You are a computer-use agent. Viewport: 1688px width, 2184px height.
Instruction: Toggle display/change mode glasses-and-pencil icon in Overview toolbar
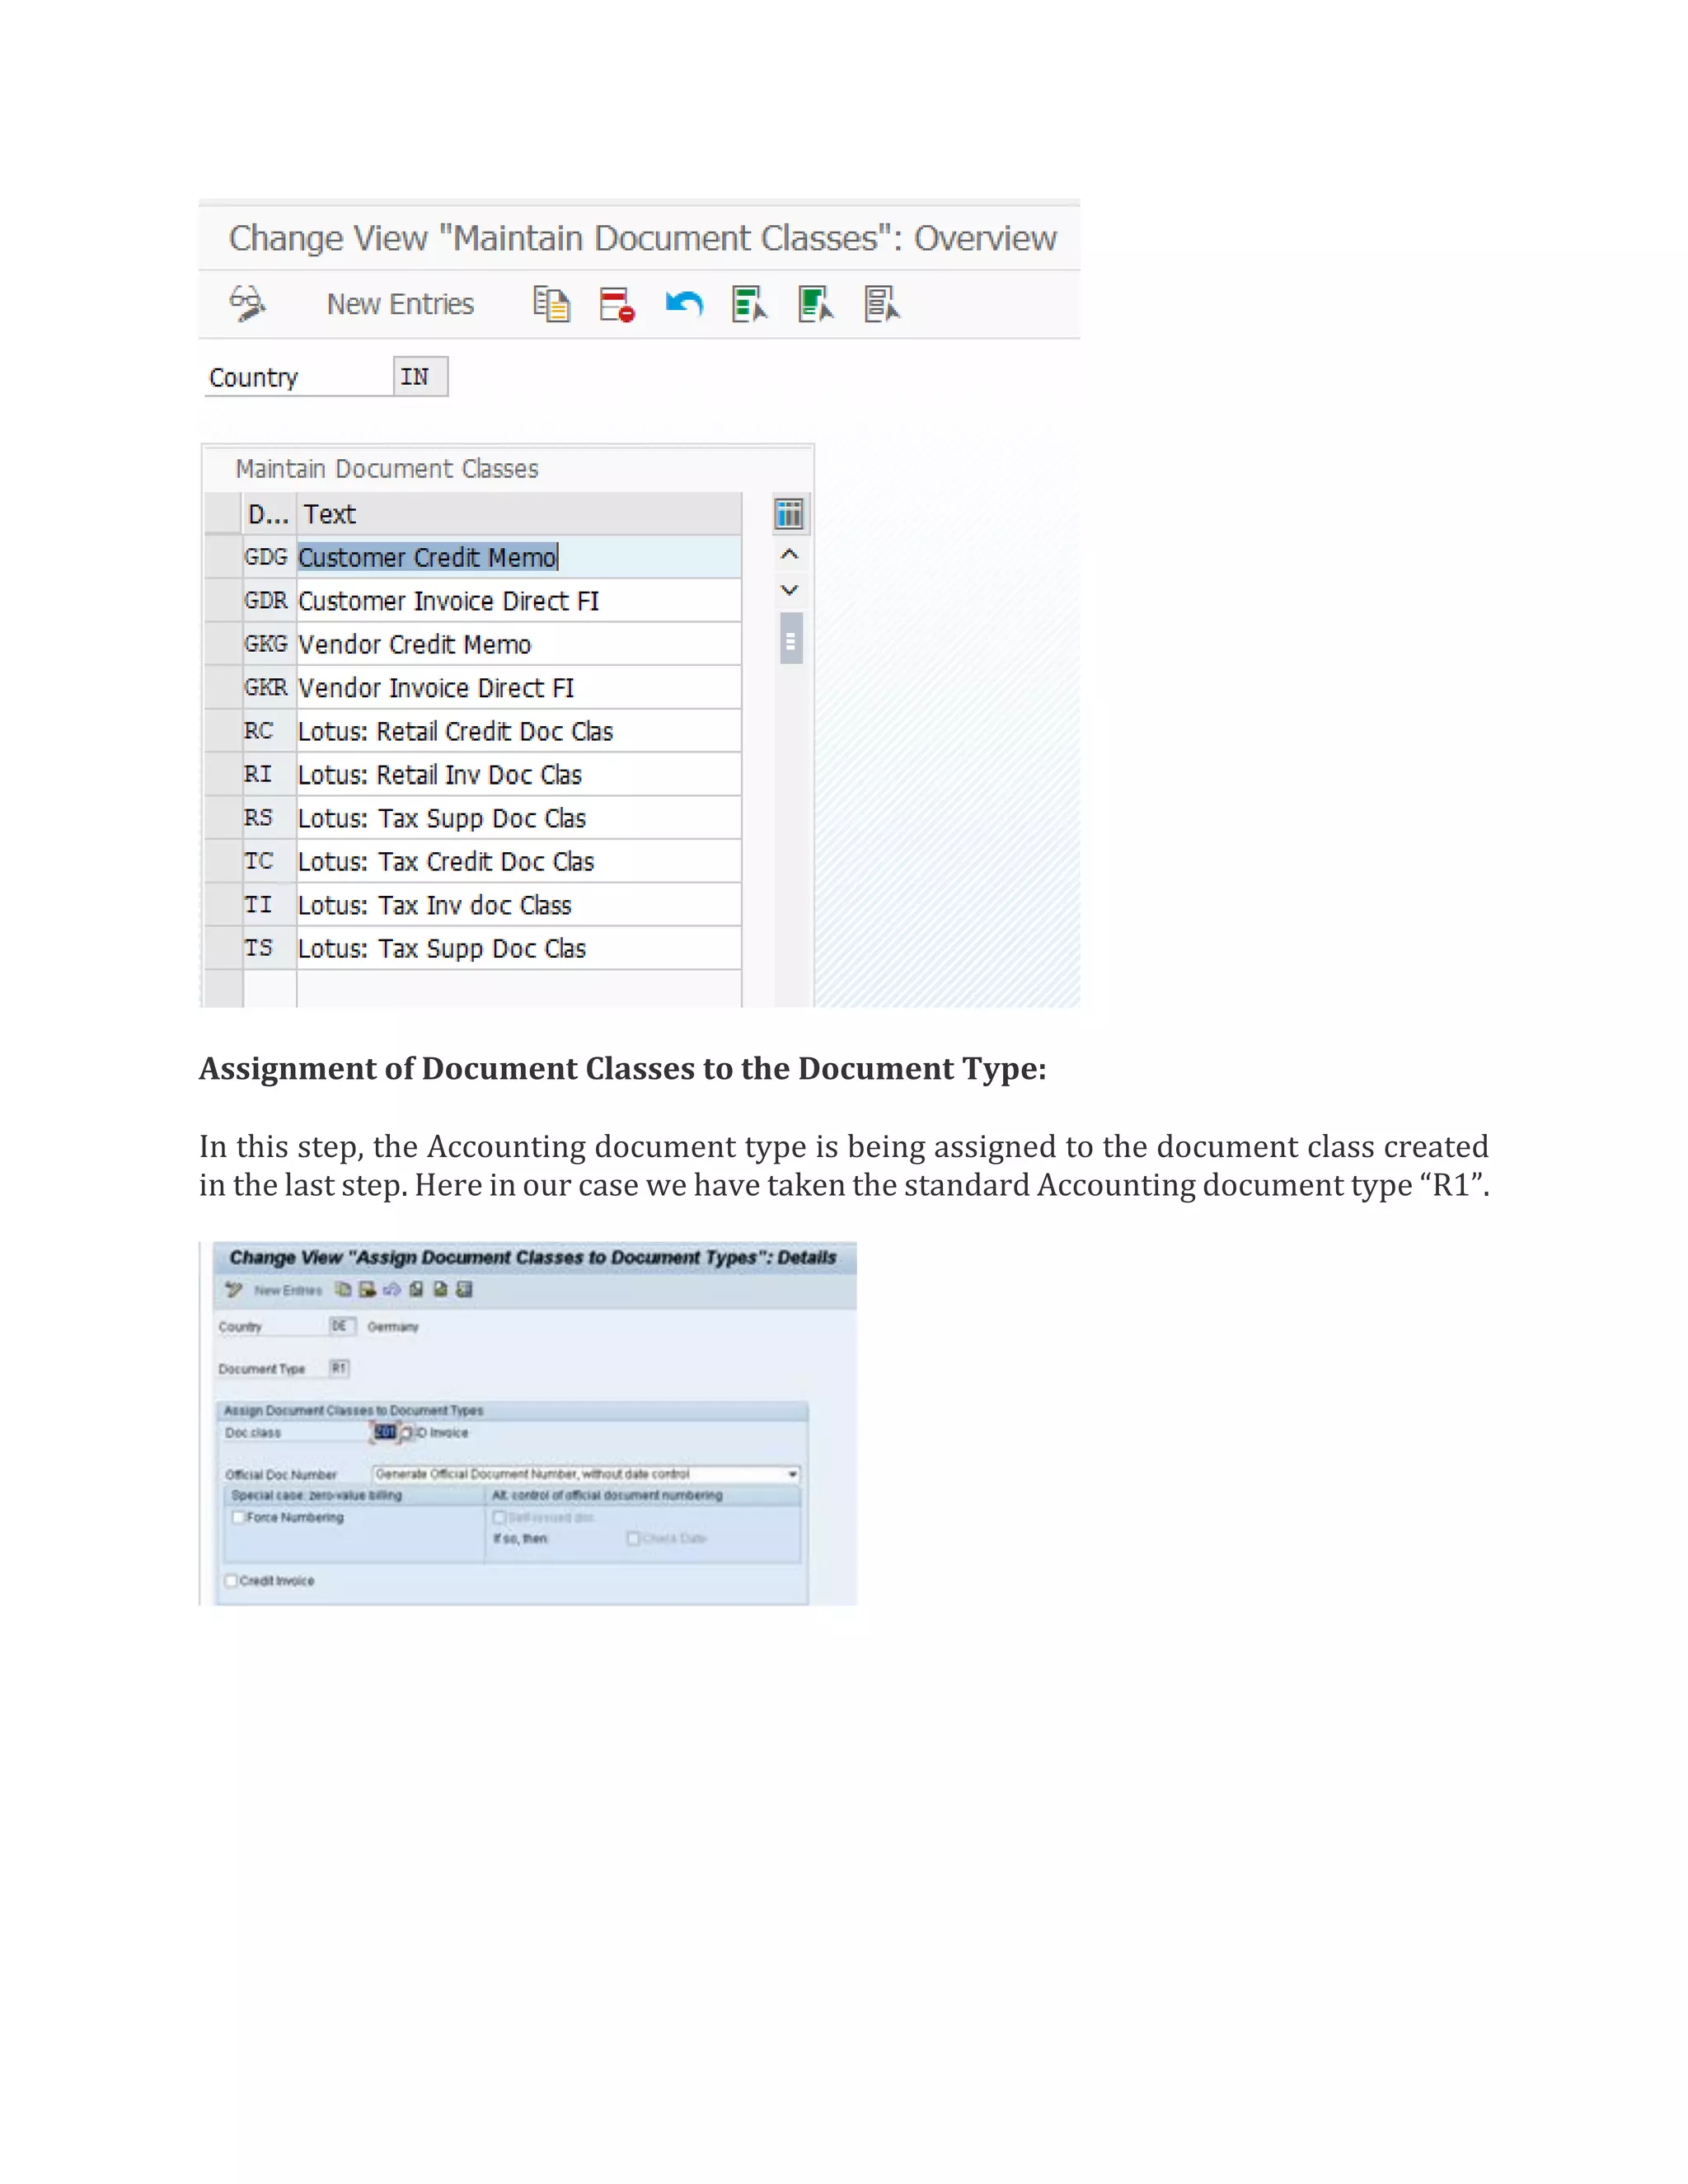(247, 303)
